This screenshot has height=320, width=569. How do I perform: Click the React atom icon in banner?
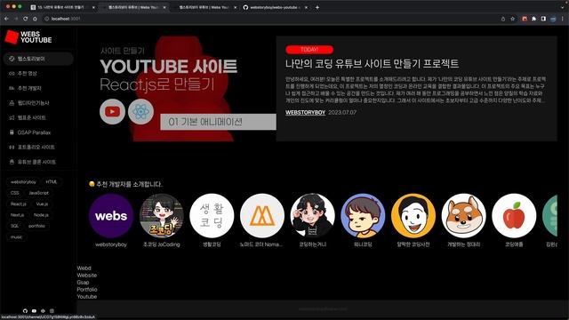tap(140, 111)
